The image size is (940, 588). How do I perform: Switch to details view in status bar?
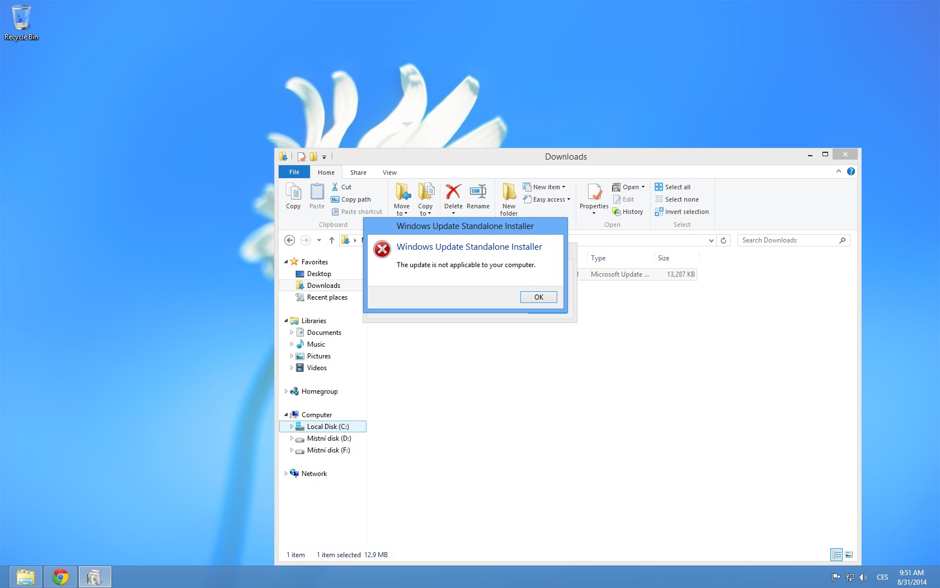coord(836,554)
